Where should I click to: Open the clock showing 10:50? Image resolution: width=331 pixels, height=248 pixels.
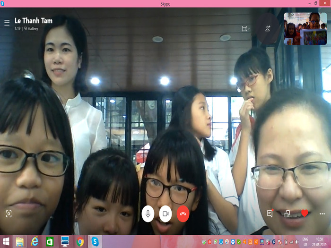pos(319,242)
